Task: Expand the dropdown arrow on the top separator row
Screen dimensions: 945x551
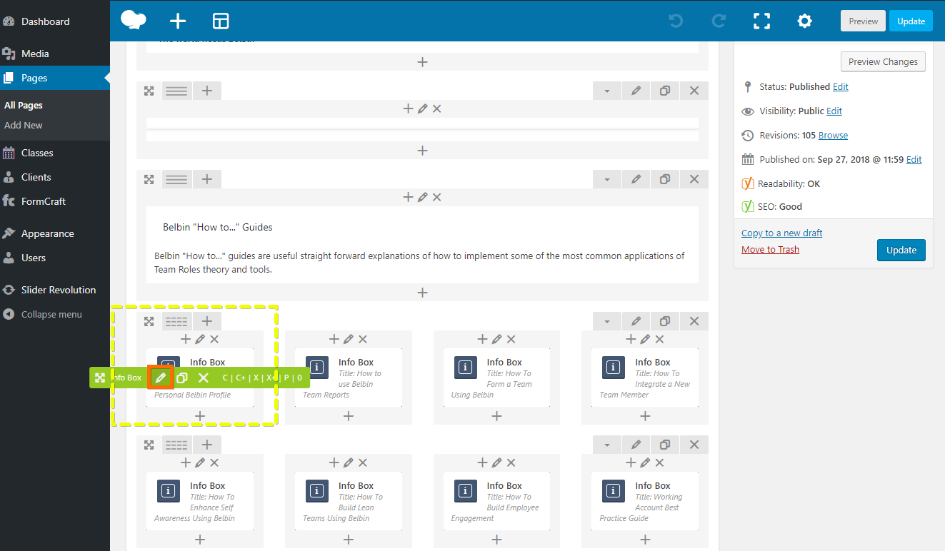Action: 607,91
